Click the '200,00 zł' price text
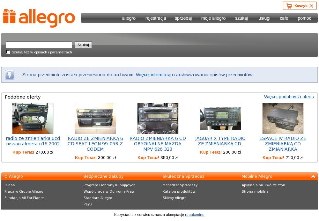319x221 pixels. [232, 152]
